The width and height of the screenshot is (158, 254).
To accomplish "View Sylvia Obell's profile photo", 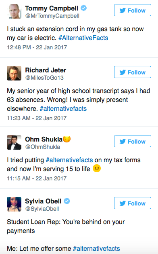I will point(14,204).
